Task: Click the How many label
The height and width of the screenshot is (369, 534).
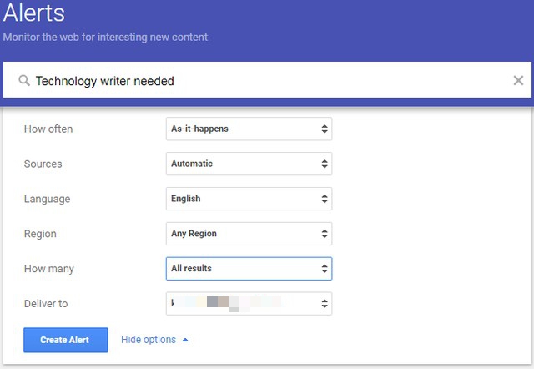Action: click(x=49, y=270)
